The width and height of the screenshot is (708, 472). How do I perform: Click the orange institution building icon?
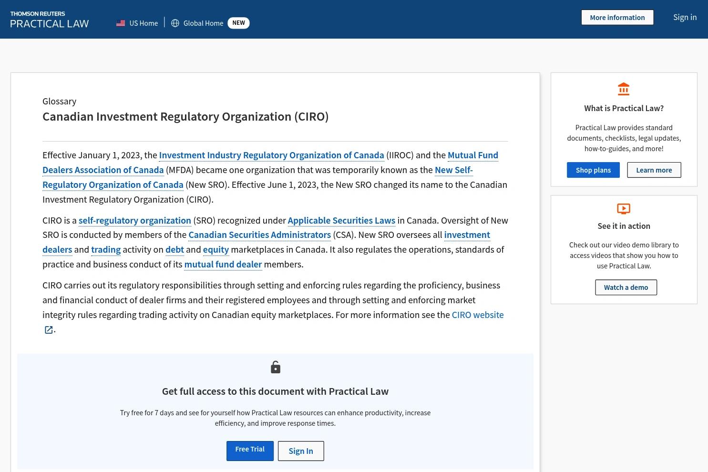pos(624,89)
